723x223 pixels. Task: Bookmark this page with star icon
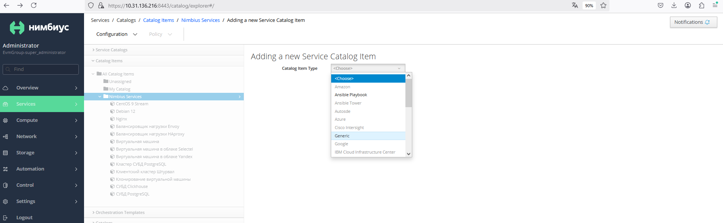pos(603,5)
